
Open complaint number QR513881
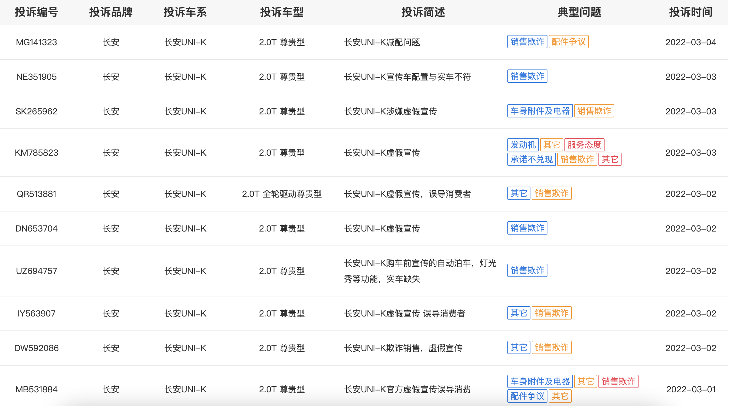[x=36, y=194]
